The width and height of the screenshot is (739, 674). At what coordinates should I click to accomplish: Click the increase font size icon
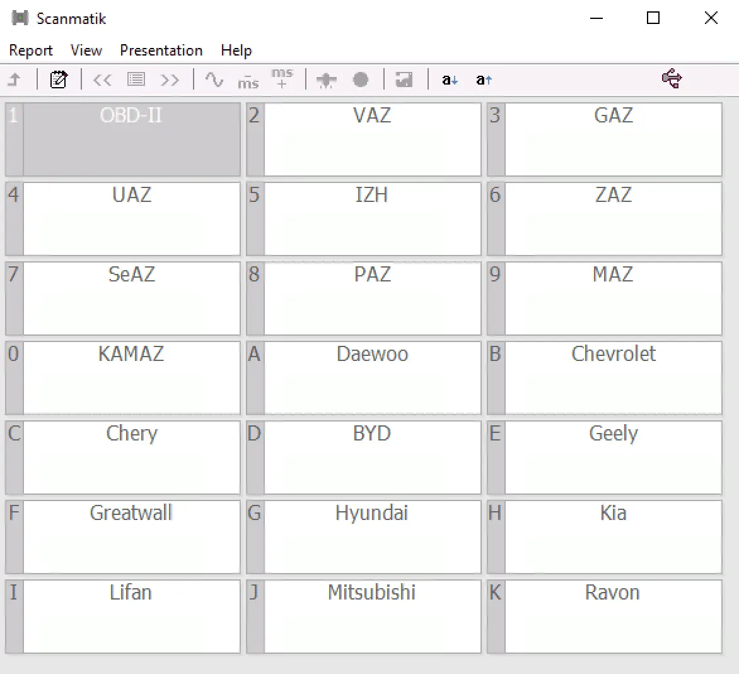(x=484, y=80)
